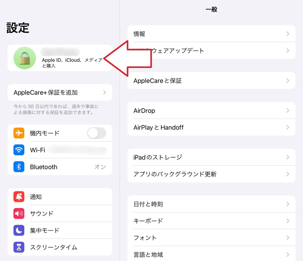
Task: Open キーボード settings item
Action: pos(211,221)
